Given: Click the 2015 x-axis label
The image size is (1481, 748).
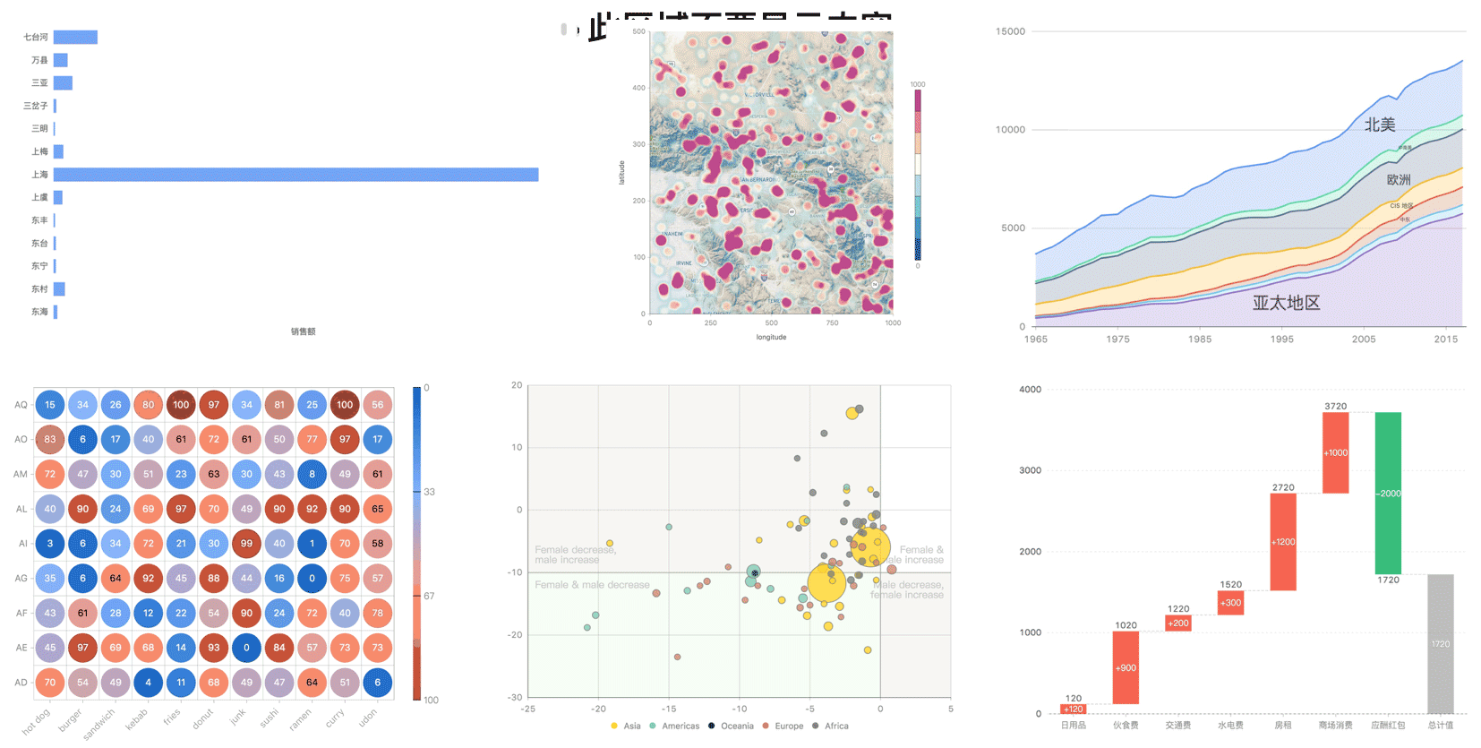Looking at the screenshot, I should tap(1445, 339).
